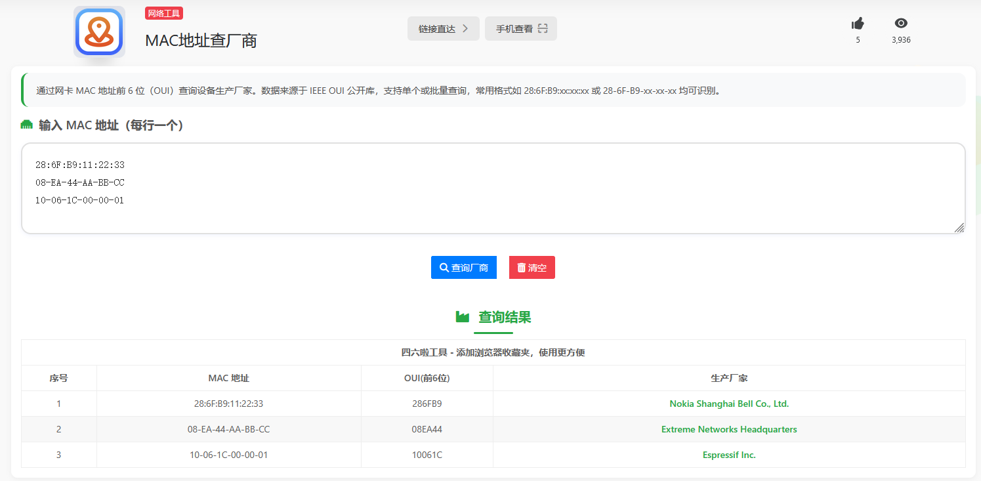The image size is (981, 481).
Task: Click the row number 1 link
Action: pyautogui.click(x=58, y=404)
